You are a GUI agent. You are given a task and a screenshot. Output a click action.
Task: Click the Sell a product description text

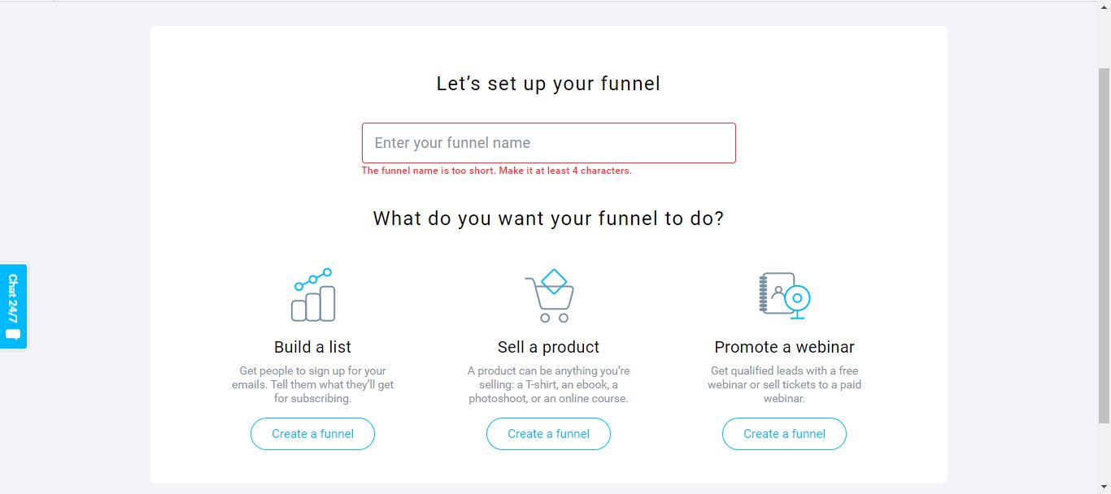[548, 384]
